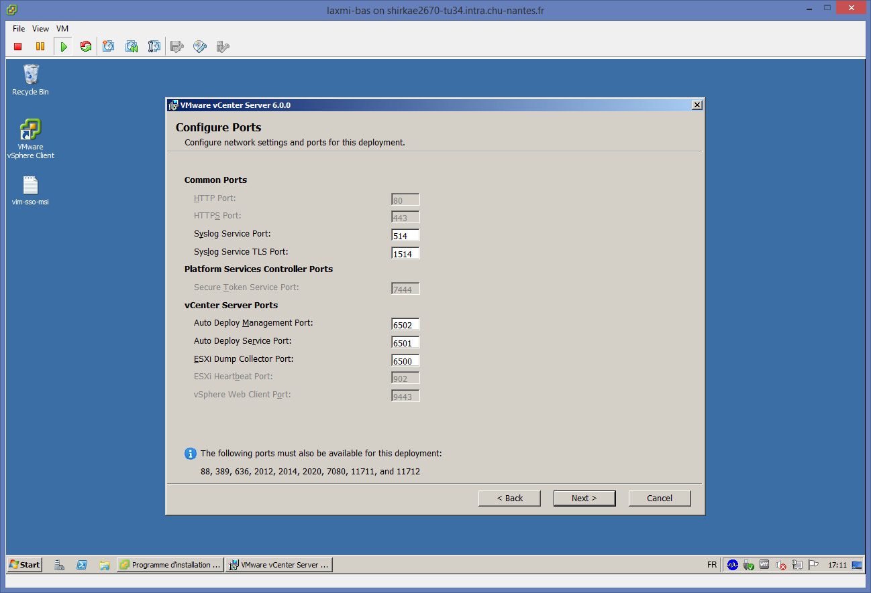Click the Auto Deploy Management Port label
Image resolution: width=871 pixels, height=593 pixels.
[254, 322]
